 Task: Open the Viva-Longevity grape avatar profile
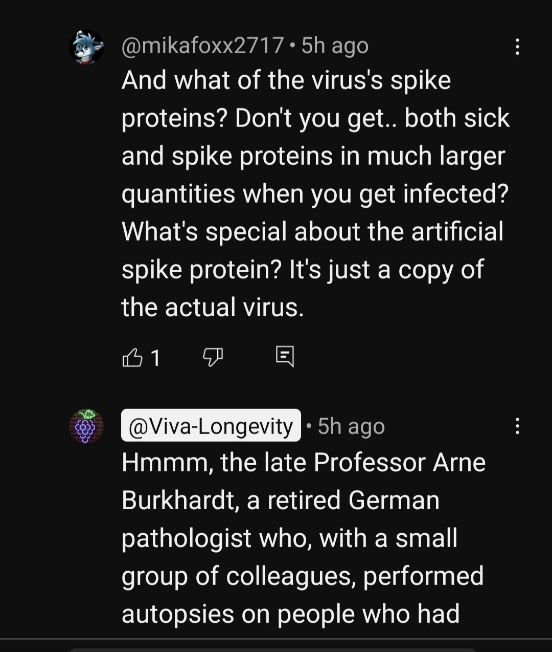coord(86,426)
